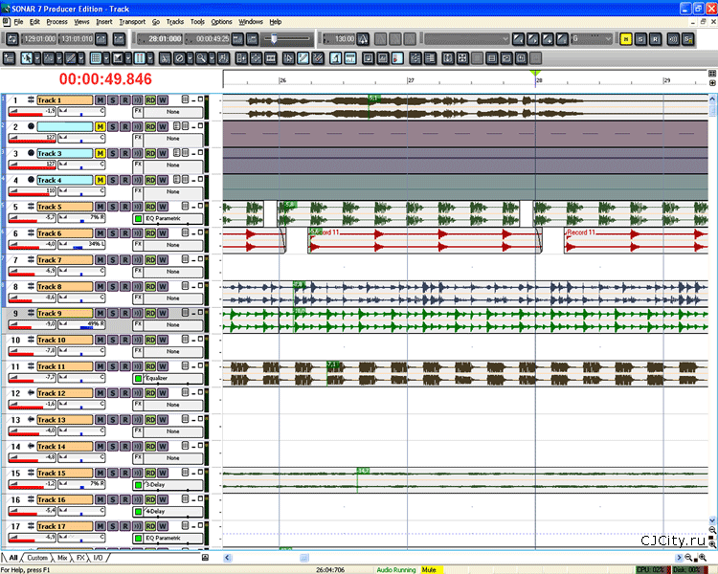This screenshot has width=718, height=574.
Task: Activate the Scissors split tool
Action: click(x=165, y=58)
